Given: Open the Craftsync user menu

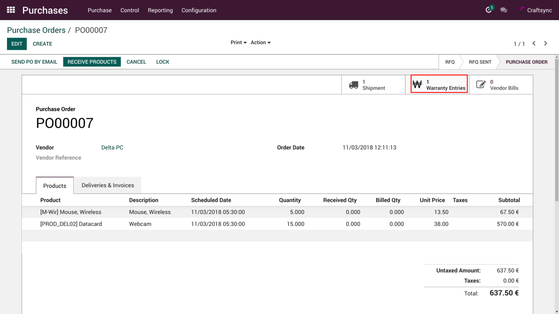Looking at the screenshot, I should tap(535, 10).
